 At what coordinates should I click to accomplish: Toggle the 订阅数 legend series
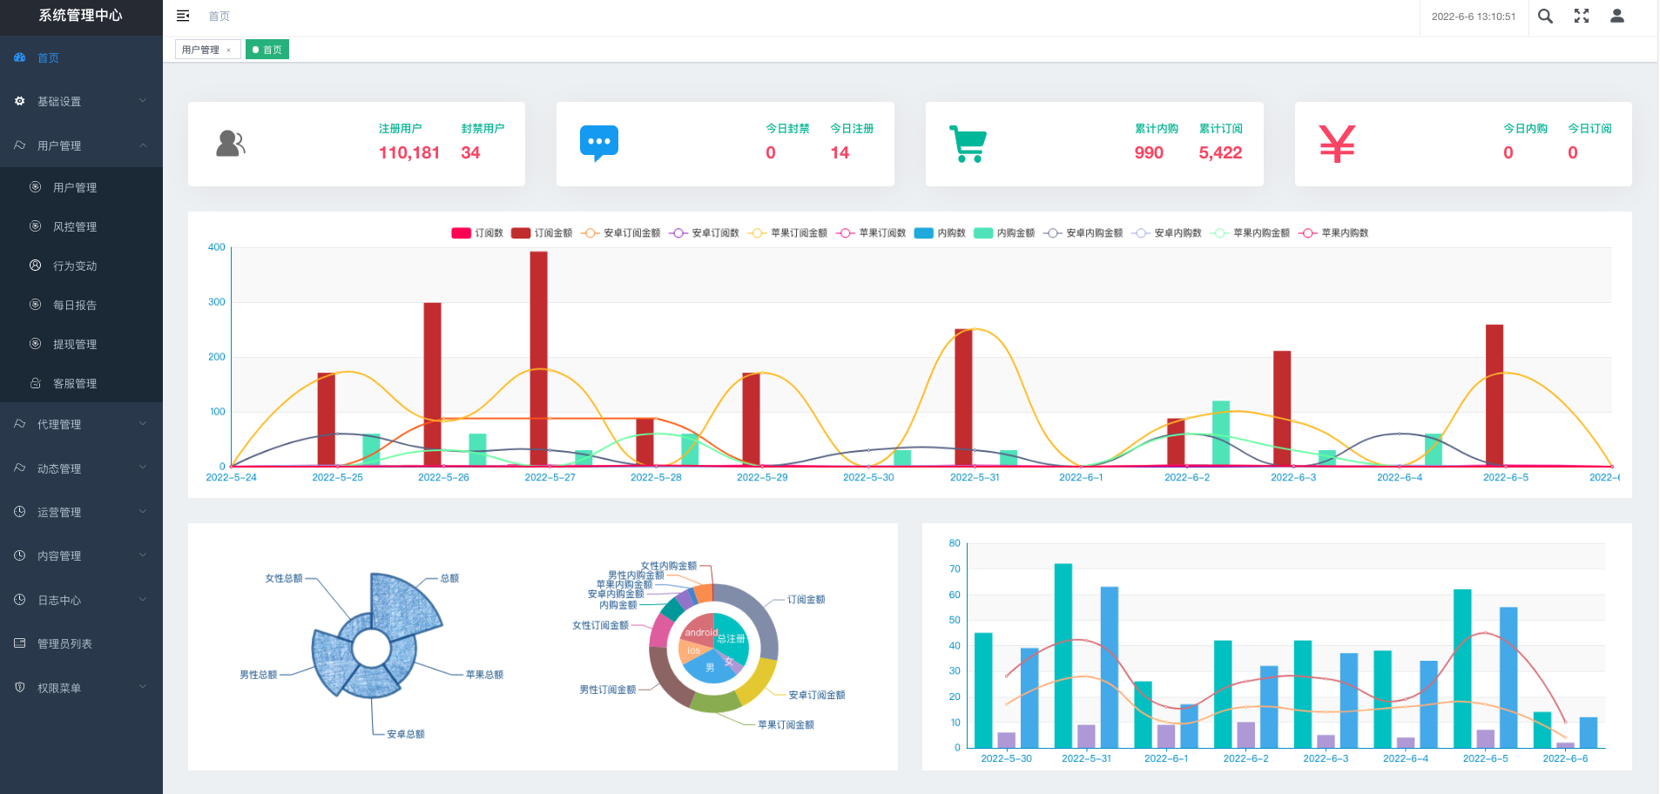click(x=477, y=233)
